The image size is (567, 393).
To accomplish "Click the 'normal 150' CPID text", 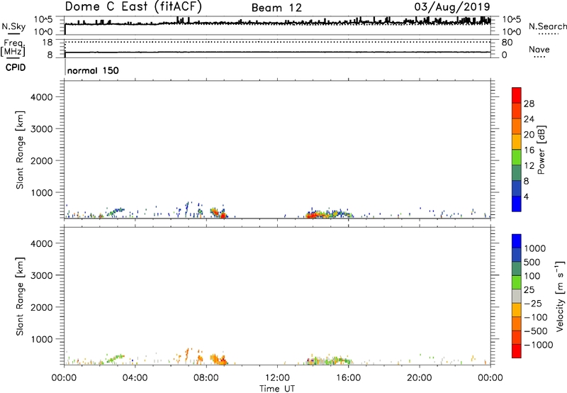I will tap(93, 70).
